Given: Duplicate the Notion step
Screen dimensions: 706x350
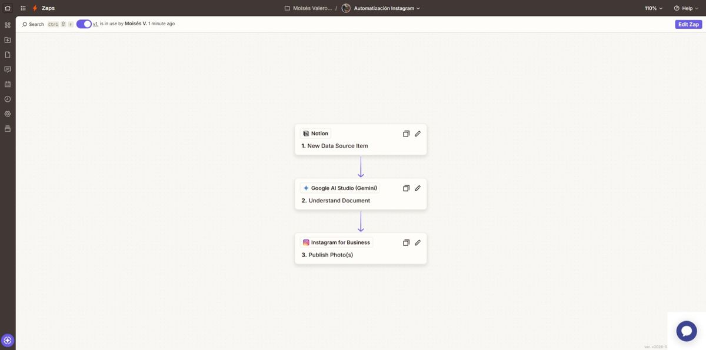Looking at the screenshot, I should click(406, 134).
